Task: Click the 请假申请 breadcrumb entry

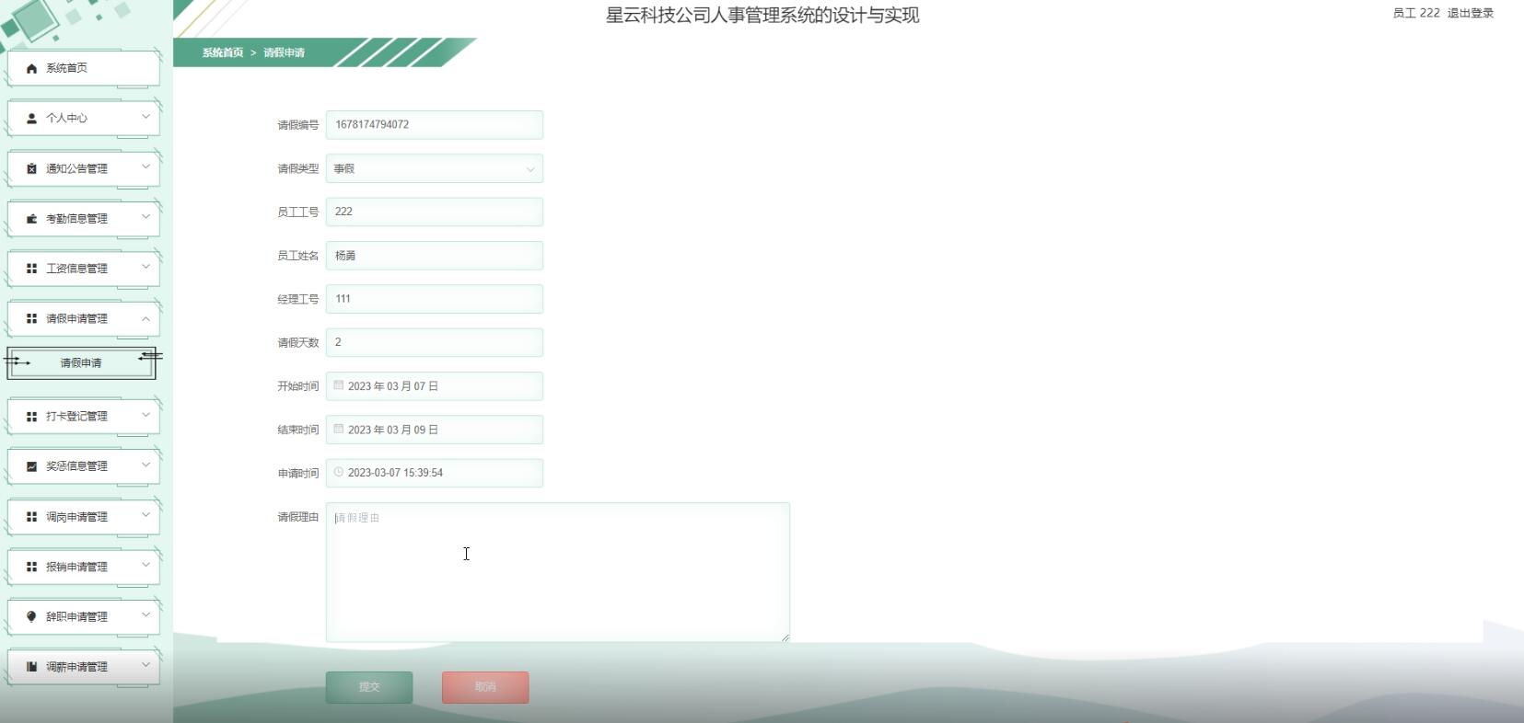Action: [x=285, y=52]
